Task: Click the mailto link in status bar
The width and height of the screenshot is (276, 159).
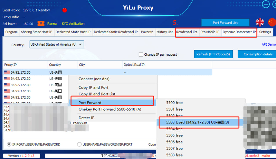Action: pos(266,156)
